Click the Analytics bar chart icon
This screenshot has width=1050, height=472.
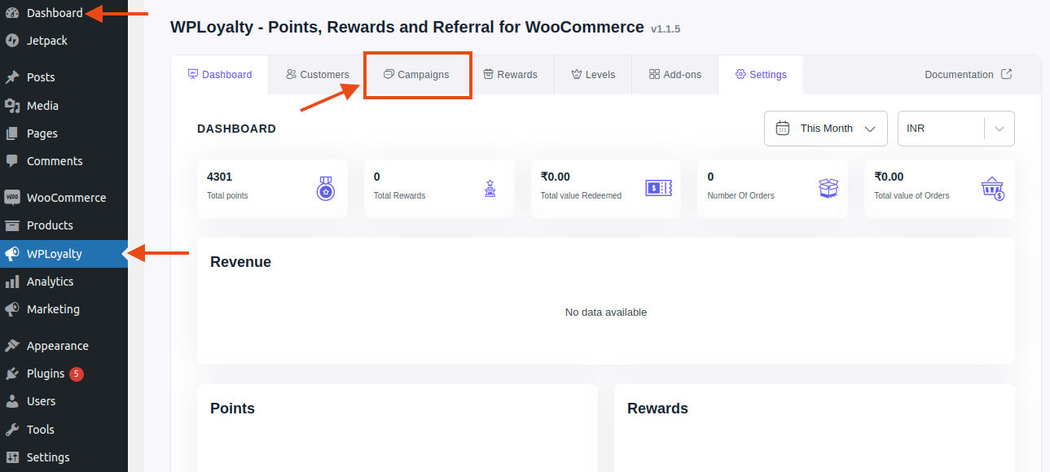[12, 282]
